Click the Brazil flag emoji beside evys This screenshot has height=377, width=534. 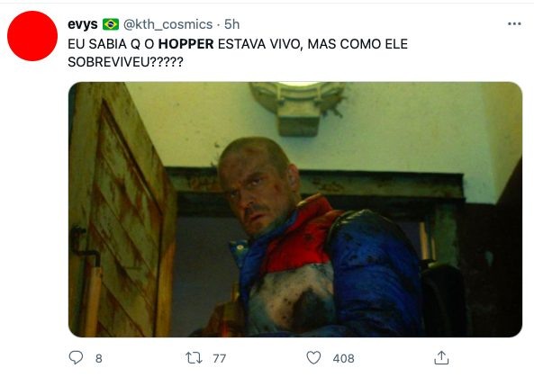pos(111,24)
